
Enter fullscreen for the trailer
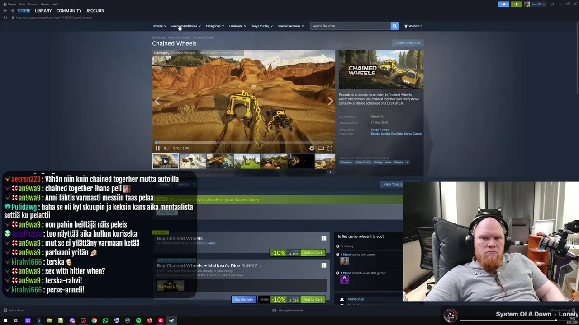pos(330,148)
